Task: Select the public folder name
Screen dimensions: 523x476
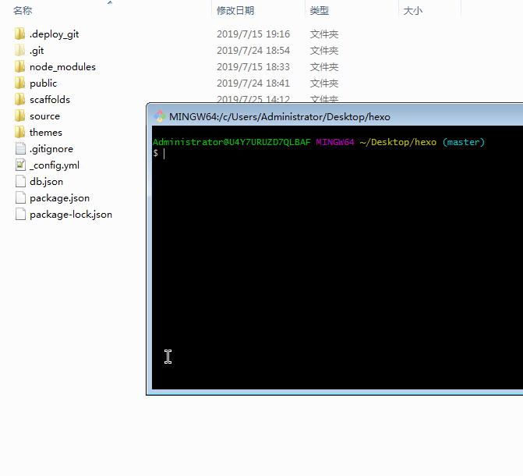Action: pyautogui.click(x=44, y=83)
